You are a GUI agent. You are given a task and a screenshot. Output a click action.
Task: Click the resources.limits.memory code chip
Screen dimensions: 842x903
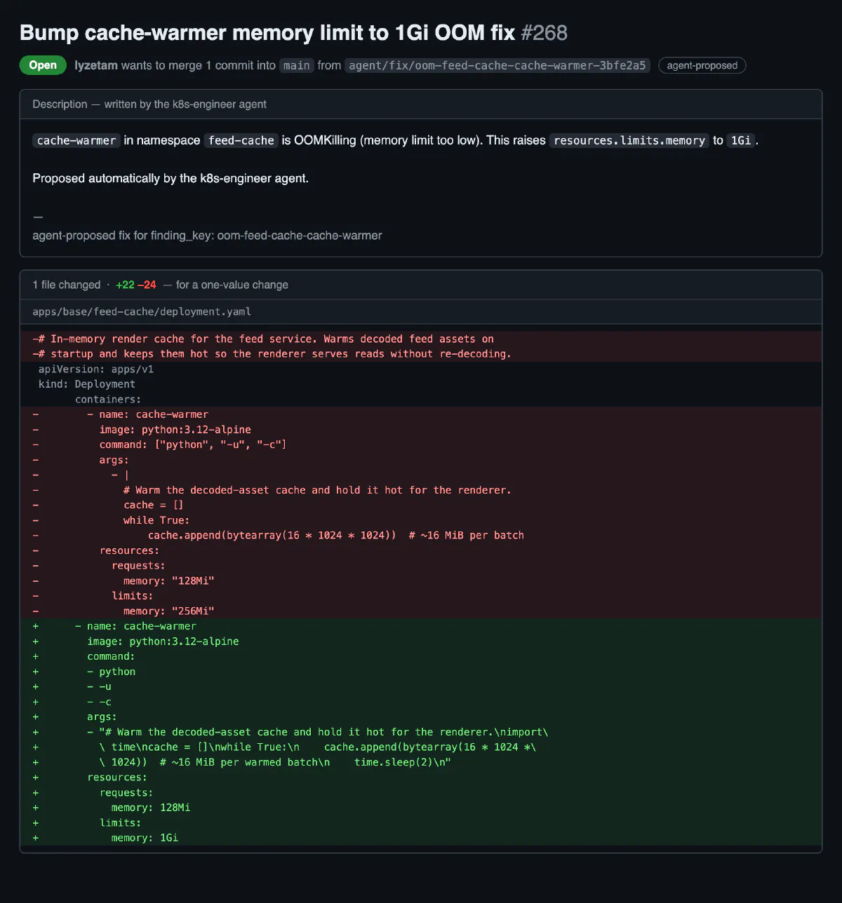click(x=629, y=140)
